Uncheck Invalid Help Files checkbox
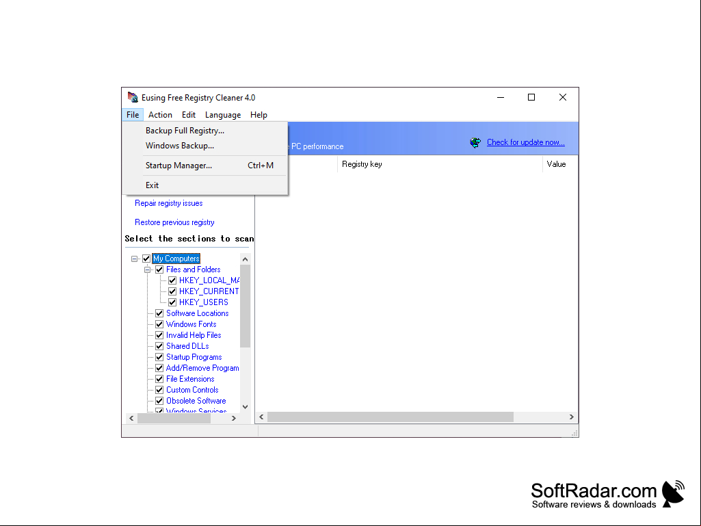The width and height of the screenshot is (701, 526). pyautogui.click(x=159, y=335)
